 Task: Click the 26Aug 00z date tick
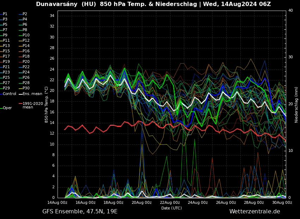coord(226,202)
